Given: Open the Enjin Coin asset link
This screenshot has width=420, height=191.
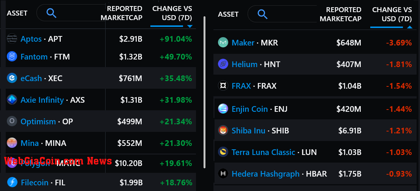Looking at the screenshot, I should tap(249, 109).
